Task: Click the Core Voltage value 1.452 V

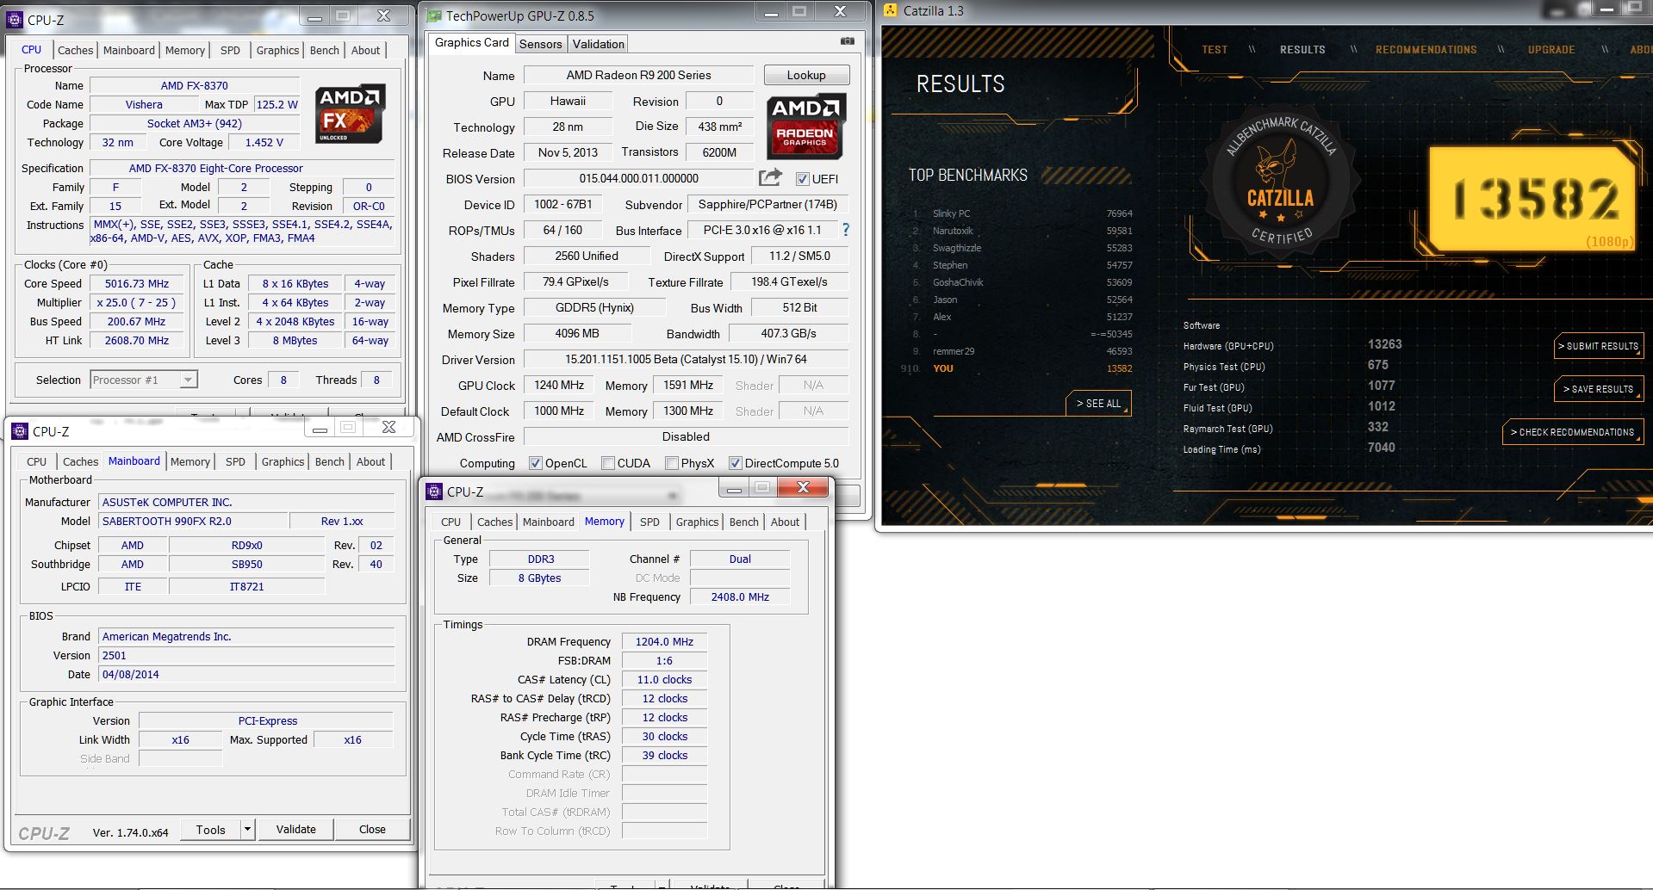Action: click(x=264, y=142)
